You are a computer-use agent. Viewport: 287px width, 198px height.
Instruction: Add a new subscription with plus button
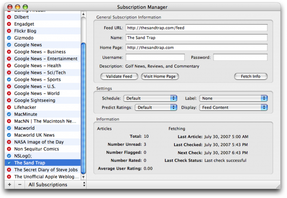pyautogui.click(x=10, y=185)
